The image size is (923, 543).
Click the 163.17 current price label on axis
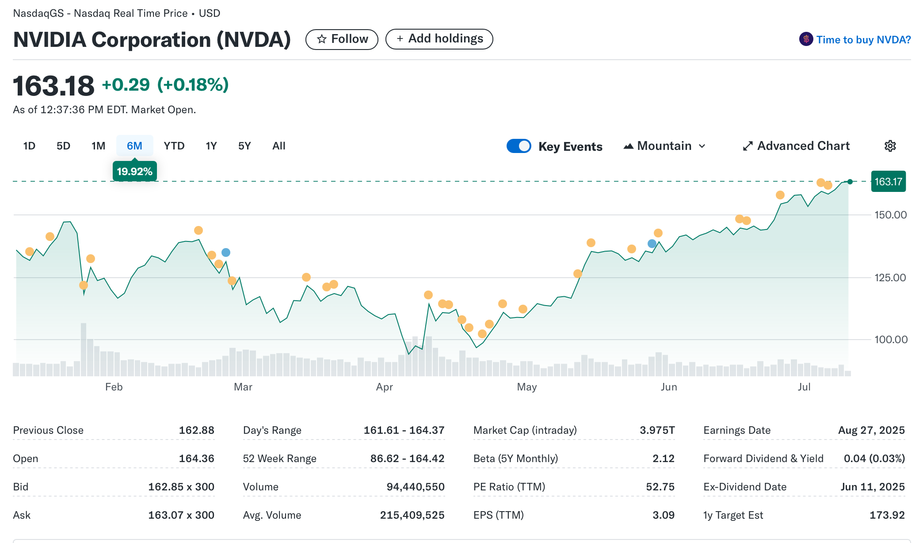click(888, 182)
